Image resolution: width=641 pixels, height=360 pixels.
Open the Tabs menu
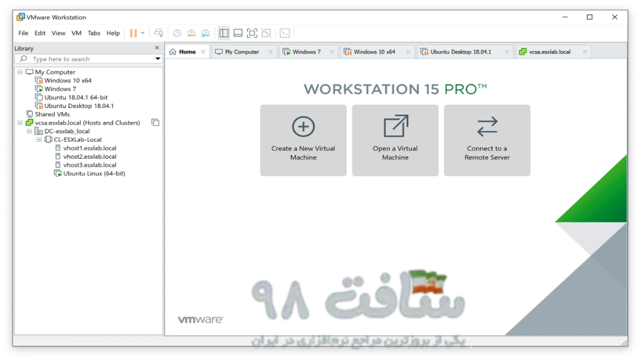coord(94,33)
